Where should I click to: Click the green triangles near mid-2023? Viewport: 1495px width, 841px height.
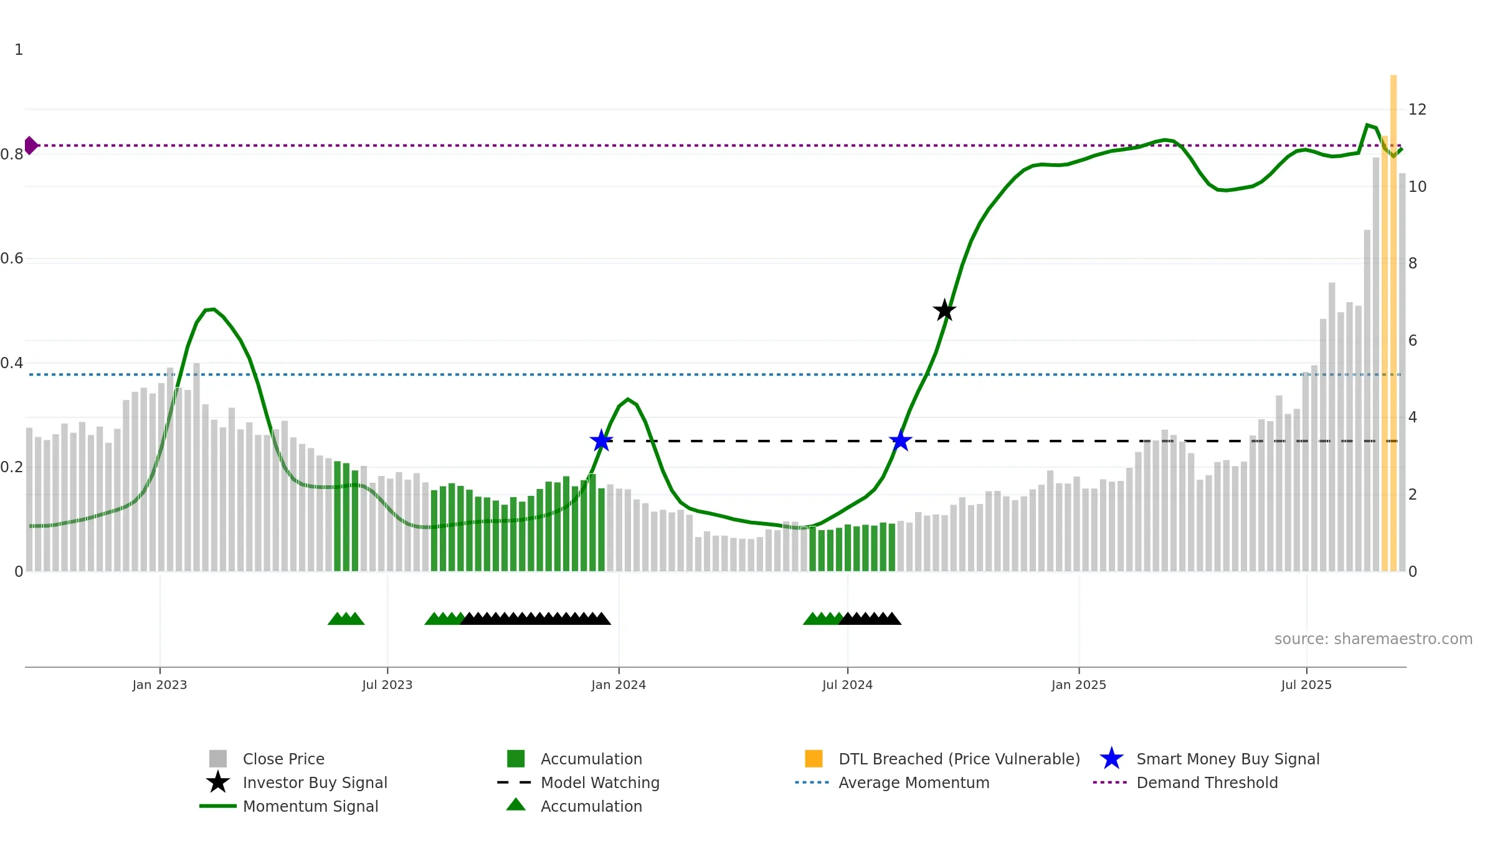pos(346,619)
